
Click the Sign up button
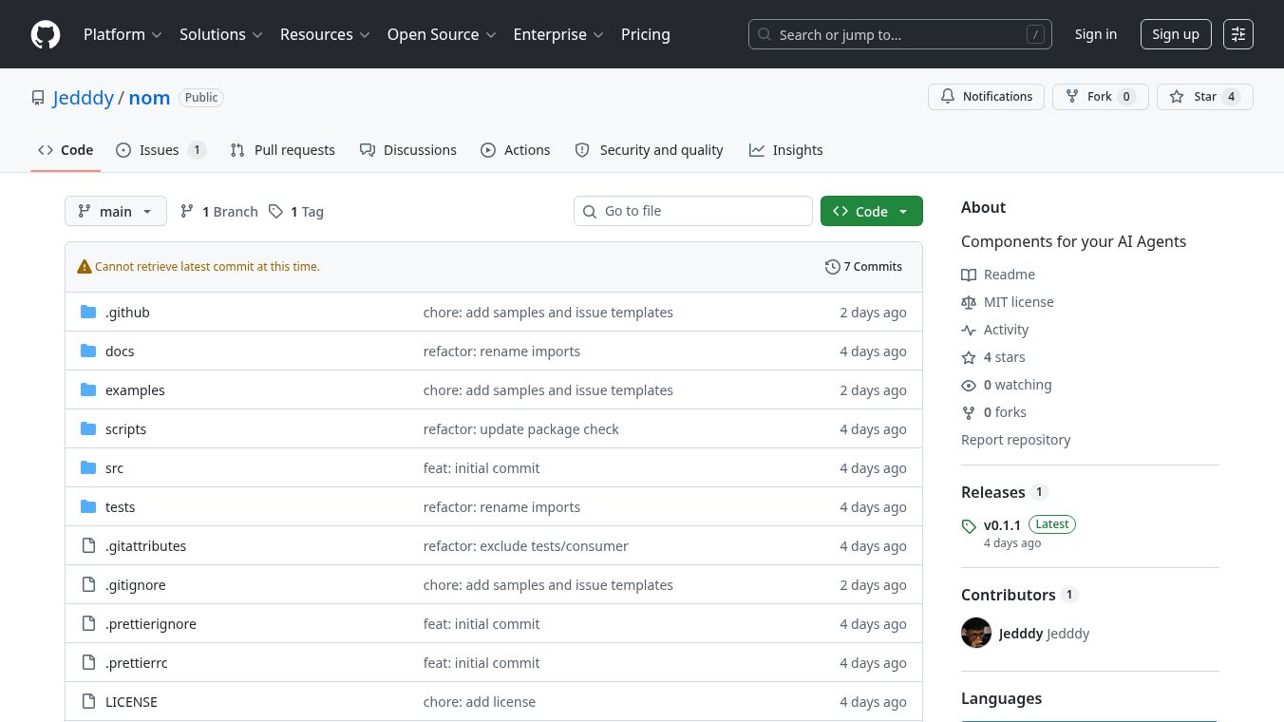point(1176,34)
